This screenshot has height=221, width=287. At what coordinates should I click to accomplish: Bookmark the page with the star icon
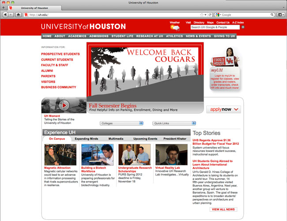[x=202, y=15]
